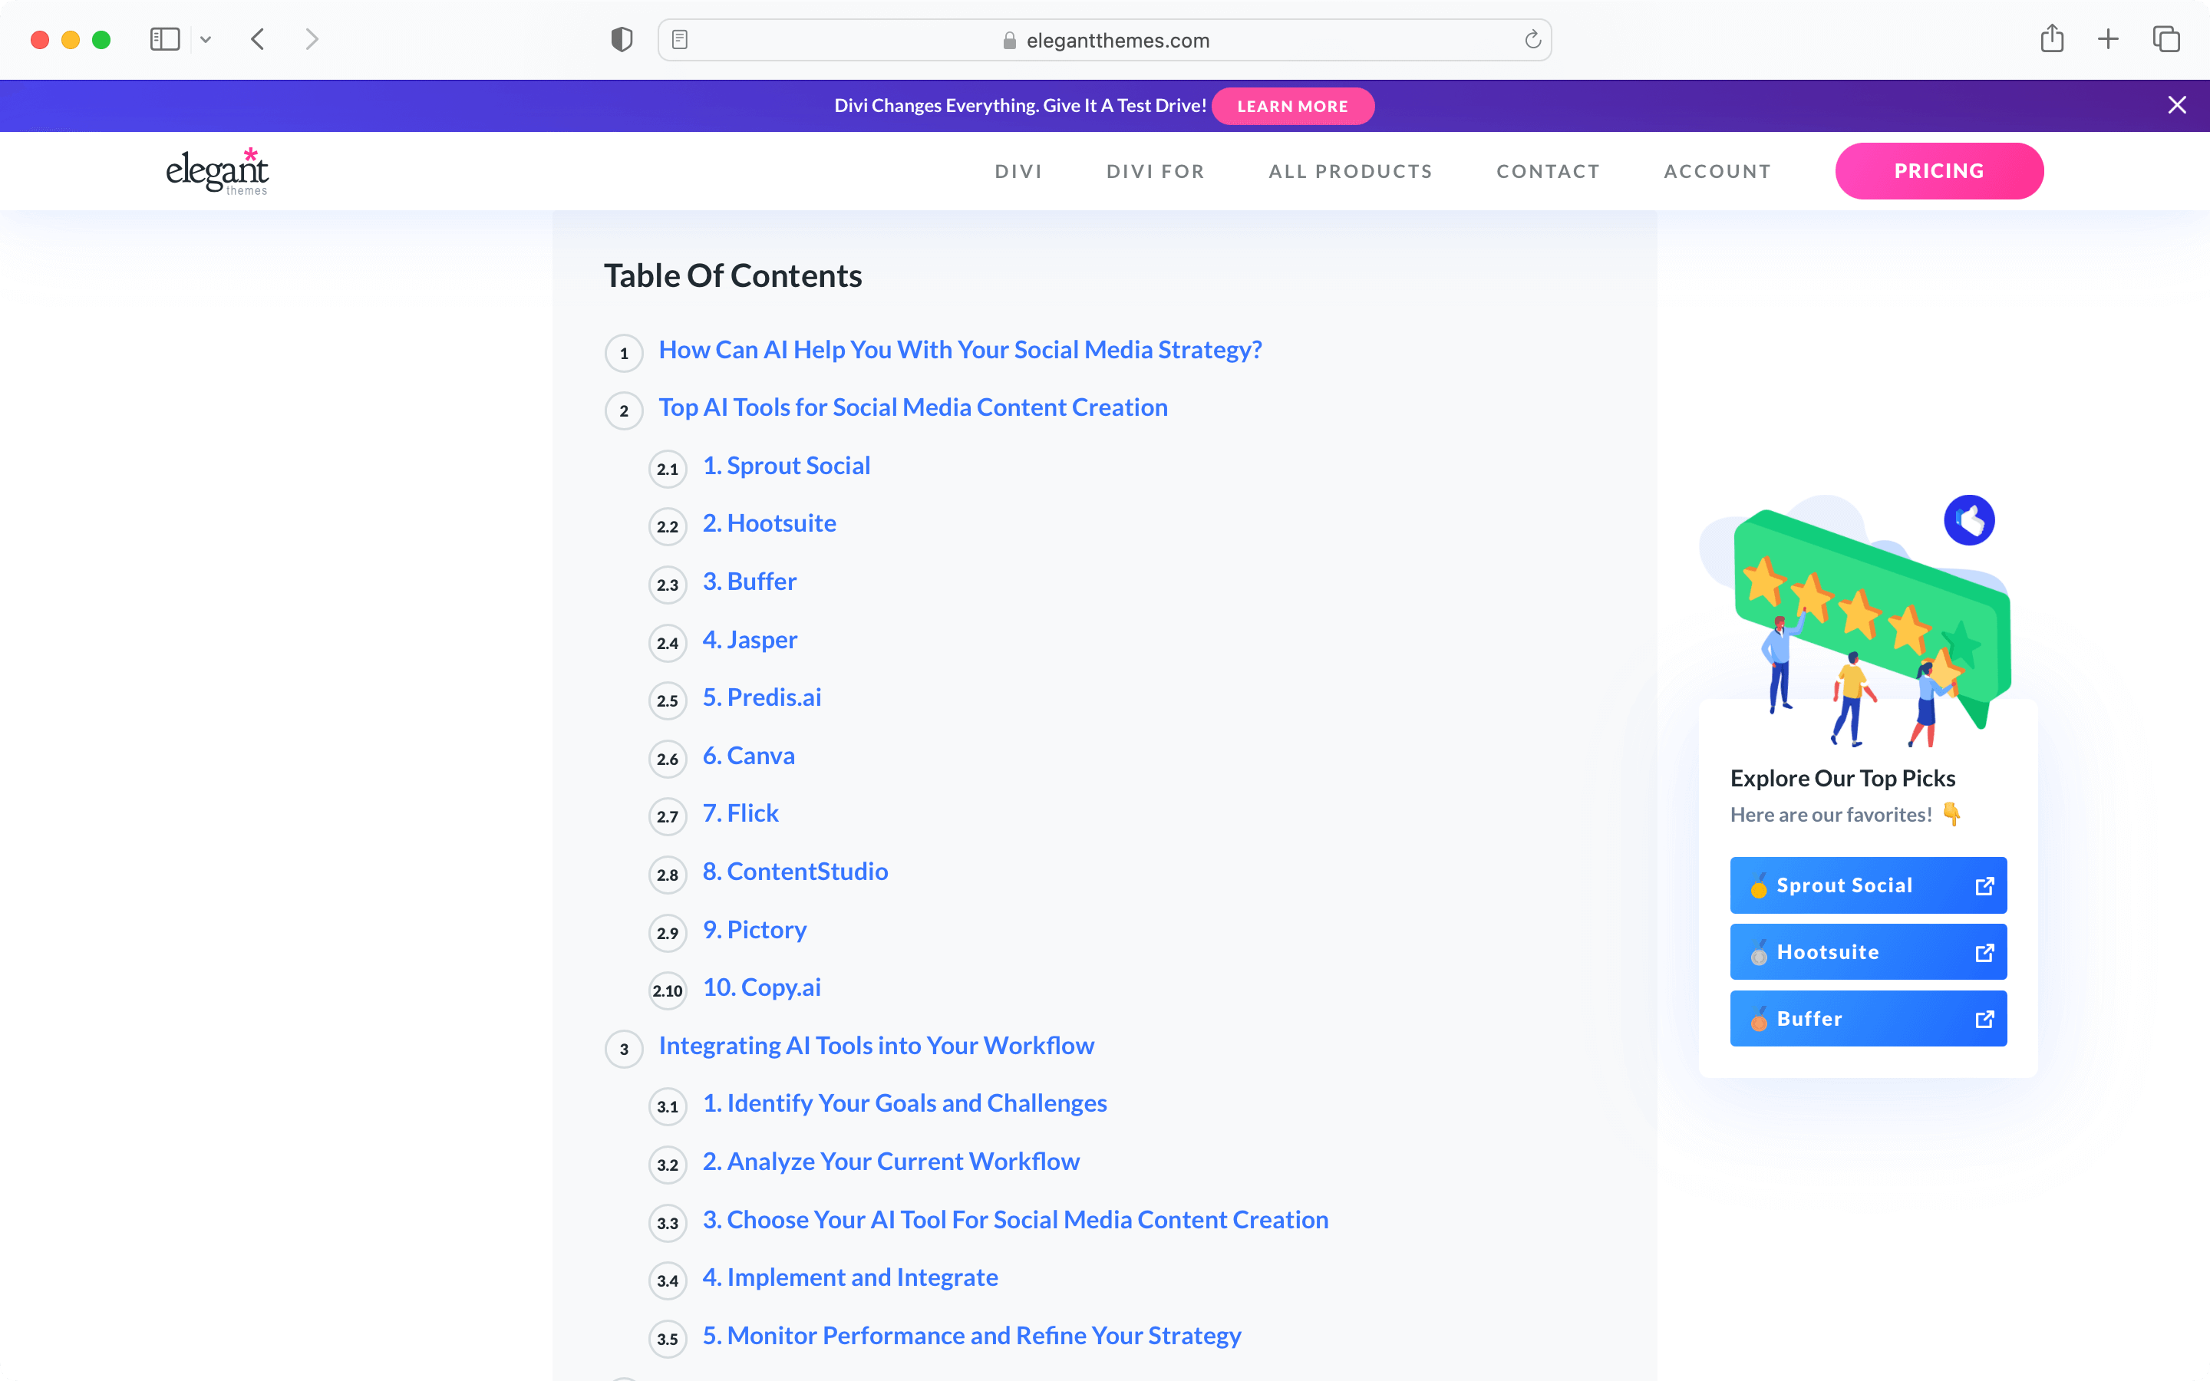Click the blue thumbs-up badge icon
Viewport: 2210px width, 1381px height.
1969,521
